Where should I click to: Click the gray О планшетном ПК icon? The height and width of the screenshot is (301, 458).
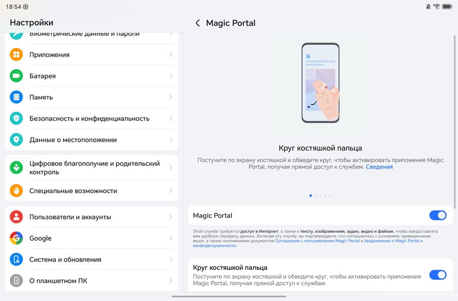click(16, 280)
